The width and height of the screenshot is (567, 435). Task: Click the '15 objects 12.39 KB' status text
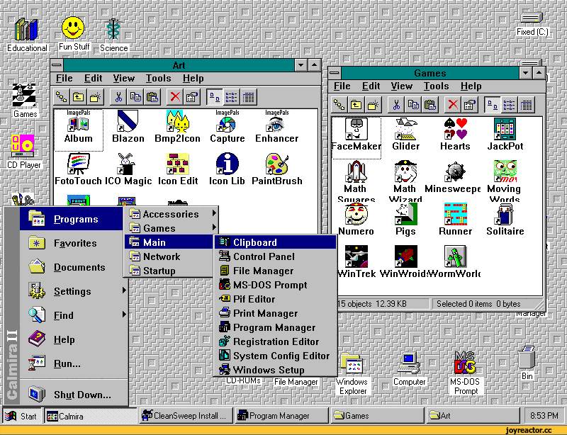point(373,304)
